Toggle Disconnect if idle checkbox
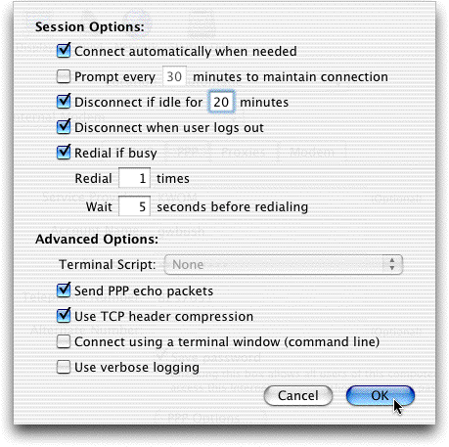449x447 pixels. coord(64,102)
